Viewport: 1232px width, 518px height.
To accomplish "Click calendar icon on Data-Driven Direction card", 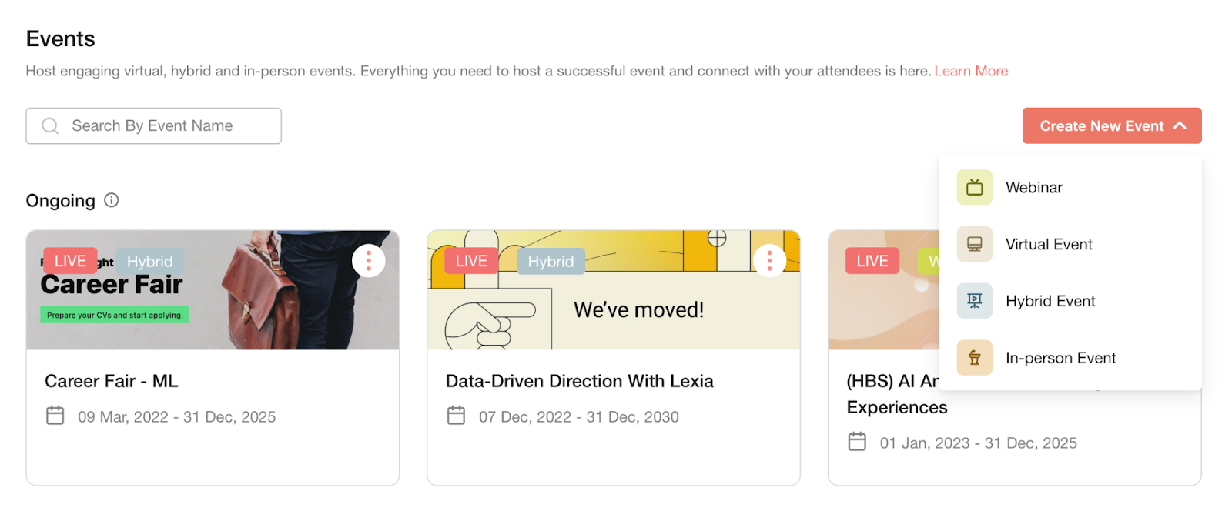I will pos(457,416).
